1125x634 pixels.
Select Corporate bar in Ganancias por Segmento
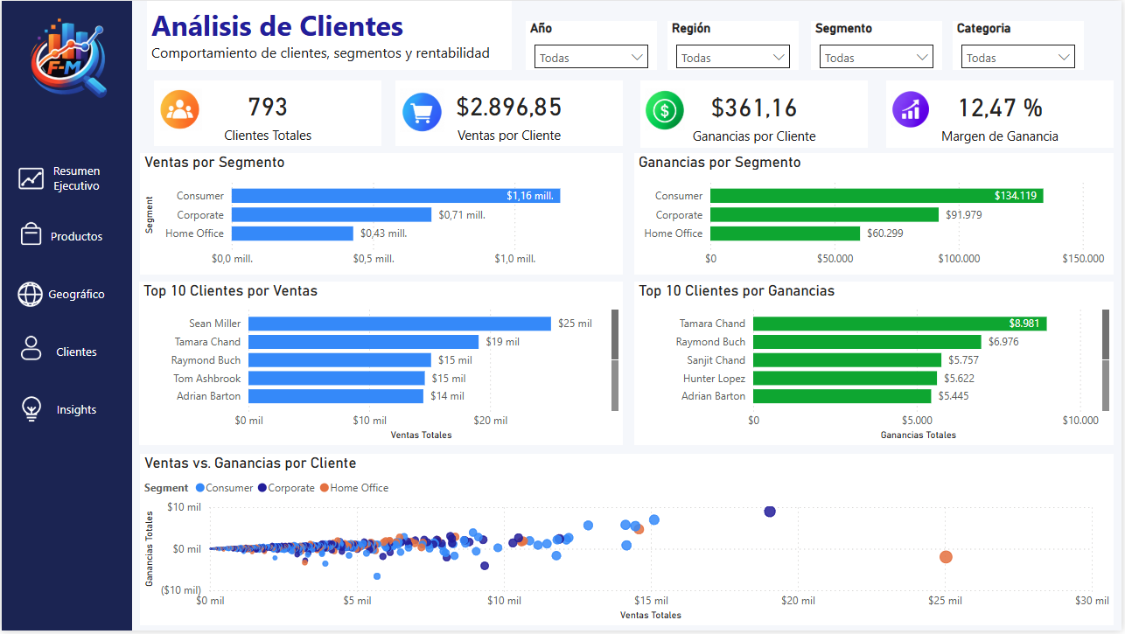coord(824,214)
